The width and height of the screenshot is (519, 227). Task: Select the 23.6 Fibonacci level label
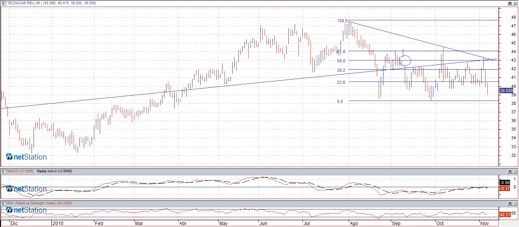[x=341, y=82]
